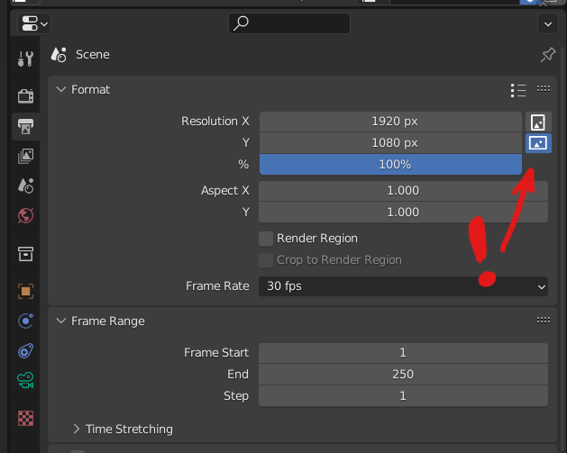
Task: Click the resolution percentage slider
Action: tap(390, 165)
